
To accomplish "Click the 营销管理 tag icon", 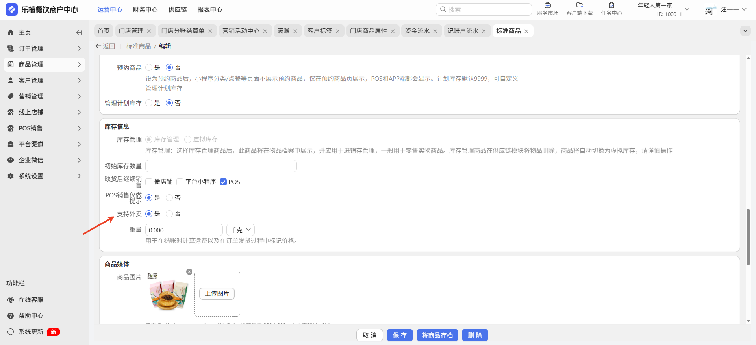I will coord(11,96).
